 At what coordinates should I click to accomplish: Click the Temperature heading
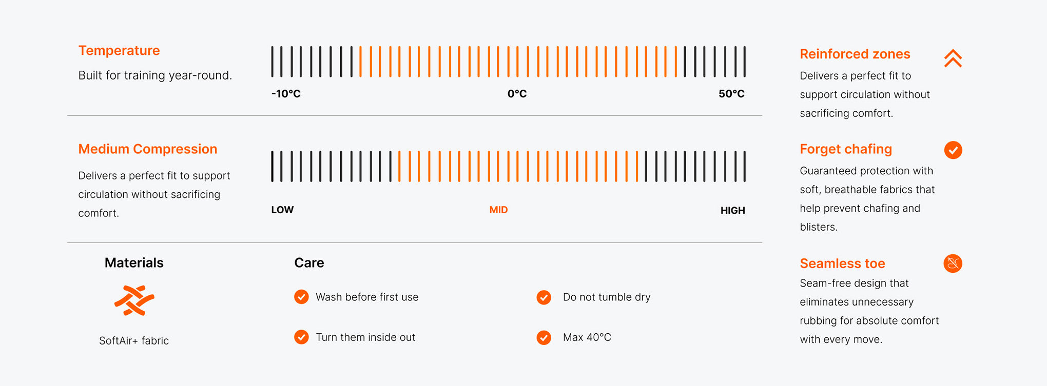coord(119,50)
